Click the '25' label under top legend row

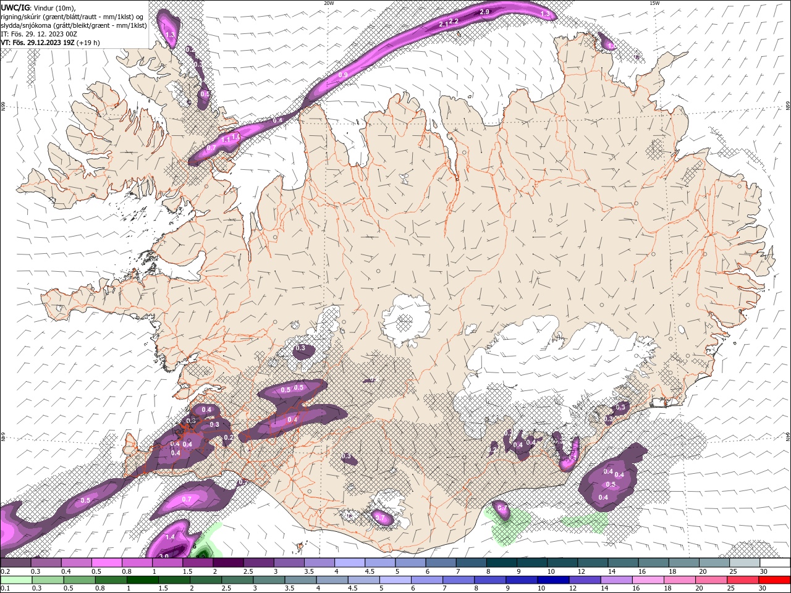[x=733, y=571]
